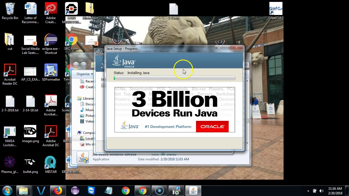Open the Organize dropdown in Explorer
The width and height of the screenshot is (349, 196).
[85, 74]
